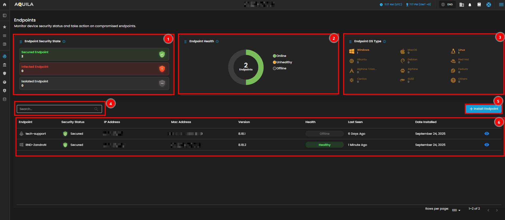Open the documentation book icon
The image size is (505, 220).
click(x=479, y=5)
